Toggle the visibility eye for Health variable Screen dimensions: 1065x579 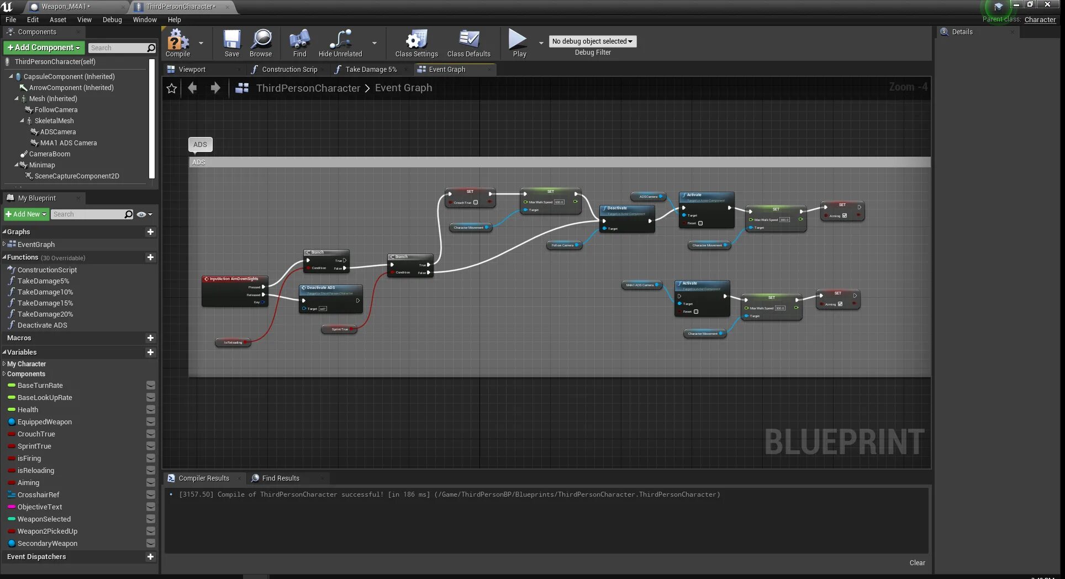coord(150,410)
